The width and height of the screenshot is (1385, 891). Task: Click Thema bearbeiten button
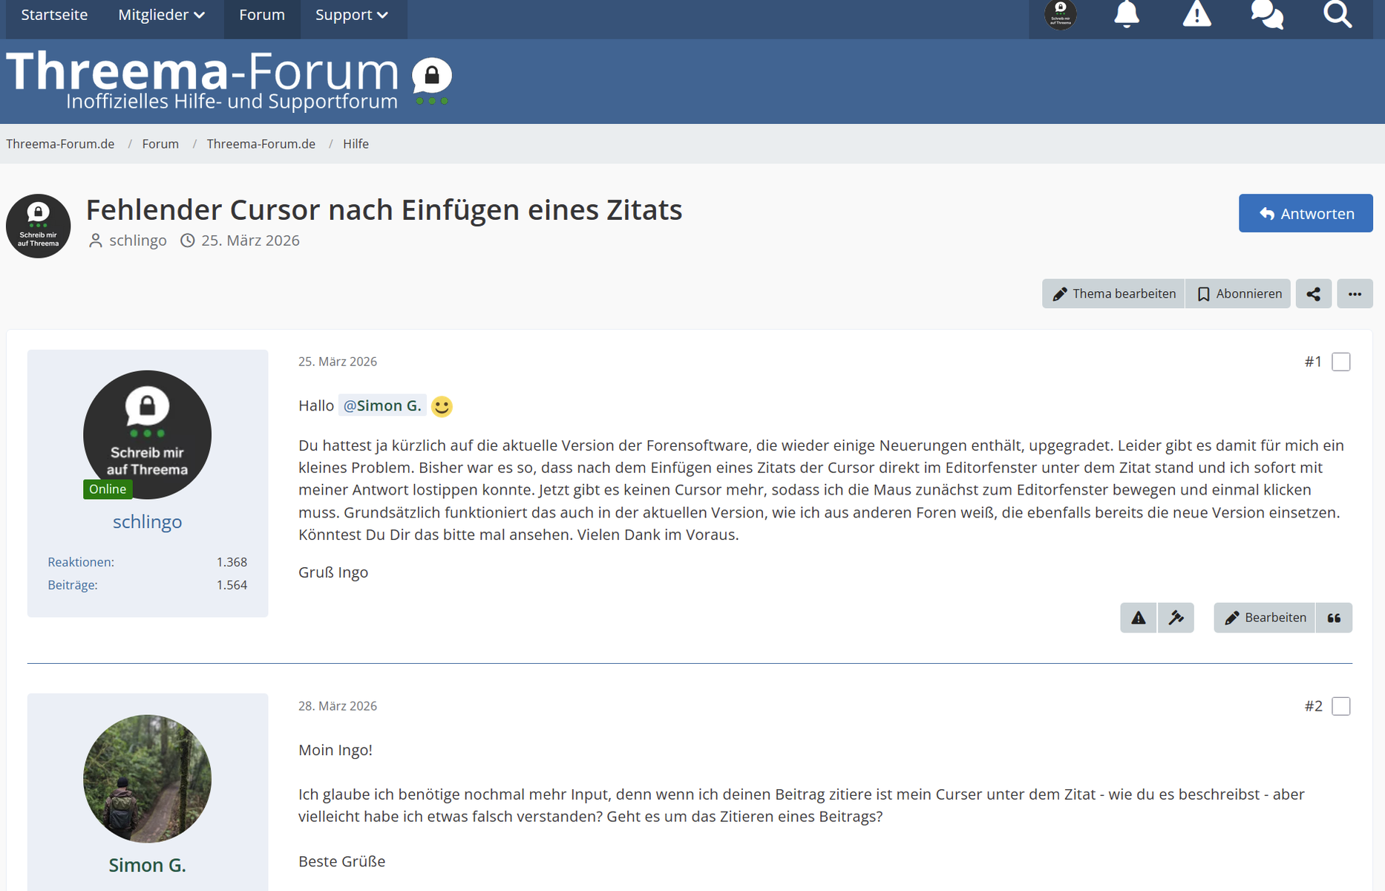tap(1113, 294)
